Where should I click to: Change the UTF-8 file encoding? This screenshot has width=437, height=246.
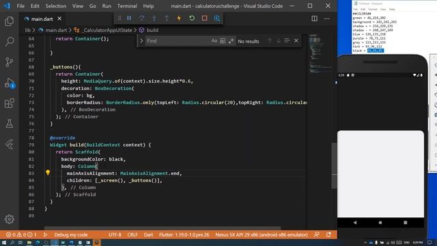115,235
